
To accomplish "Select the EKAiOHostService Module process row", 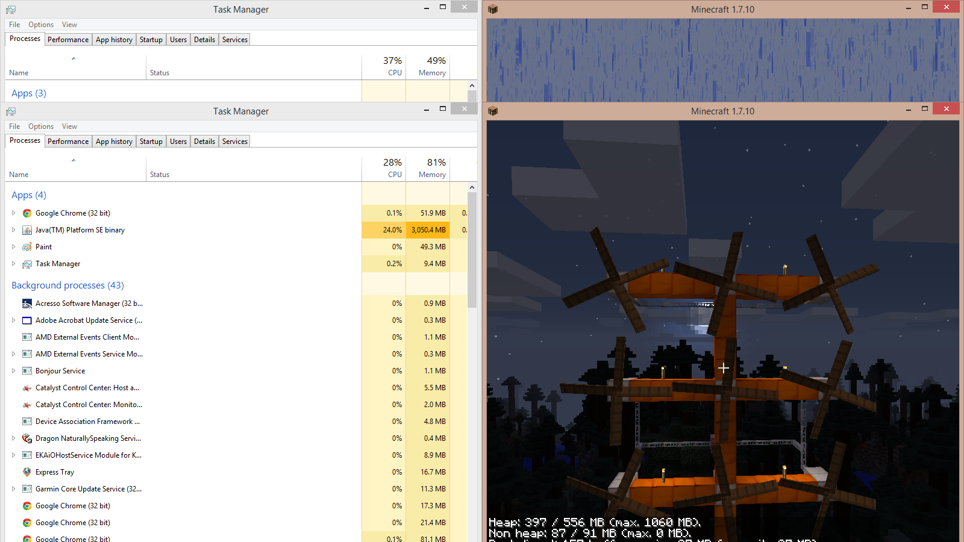I will click(89, 455).
